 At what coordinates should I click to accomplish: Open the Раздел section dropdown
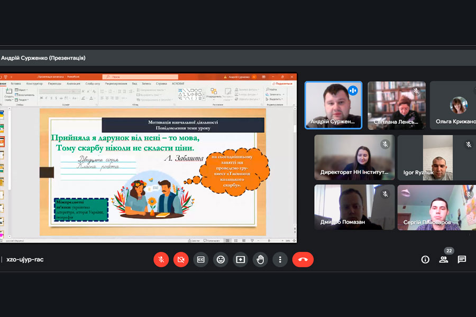(22, 100)
